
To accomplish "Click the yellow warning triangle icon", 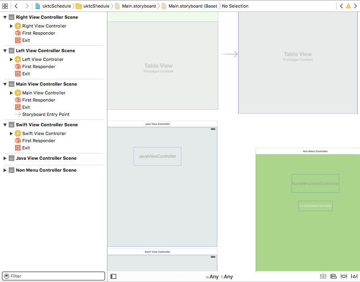I will pyautogui.click(x=348, y=6).
